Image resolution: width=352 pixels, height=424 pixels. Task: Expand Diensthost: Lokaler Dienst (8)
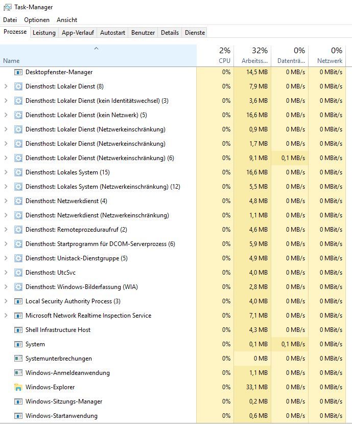6,86
